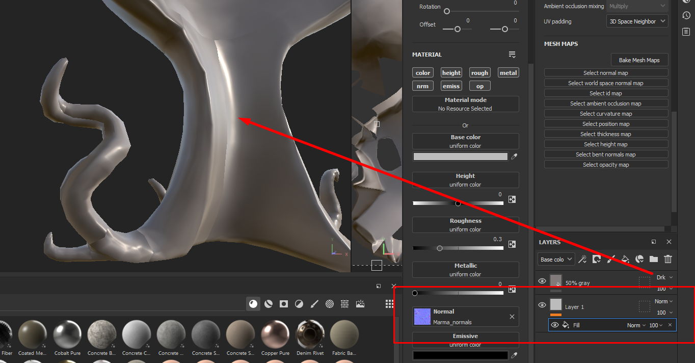Screen dimensions: 695x363
Task: Toggle the color material channel
Action: (423, 73)
